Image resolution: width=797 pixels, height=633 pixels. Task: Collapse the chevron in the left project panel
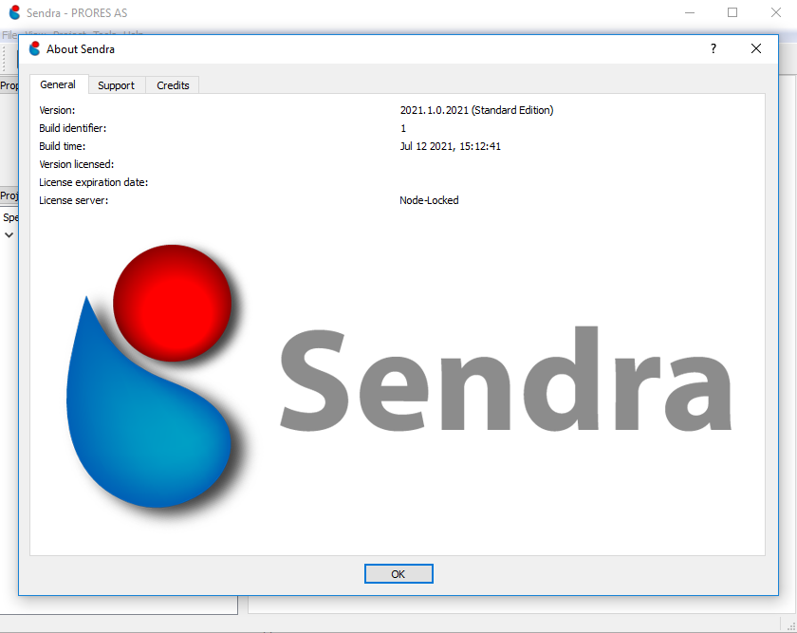[9, 235]
